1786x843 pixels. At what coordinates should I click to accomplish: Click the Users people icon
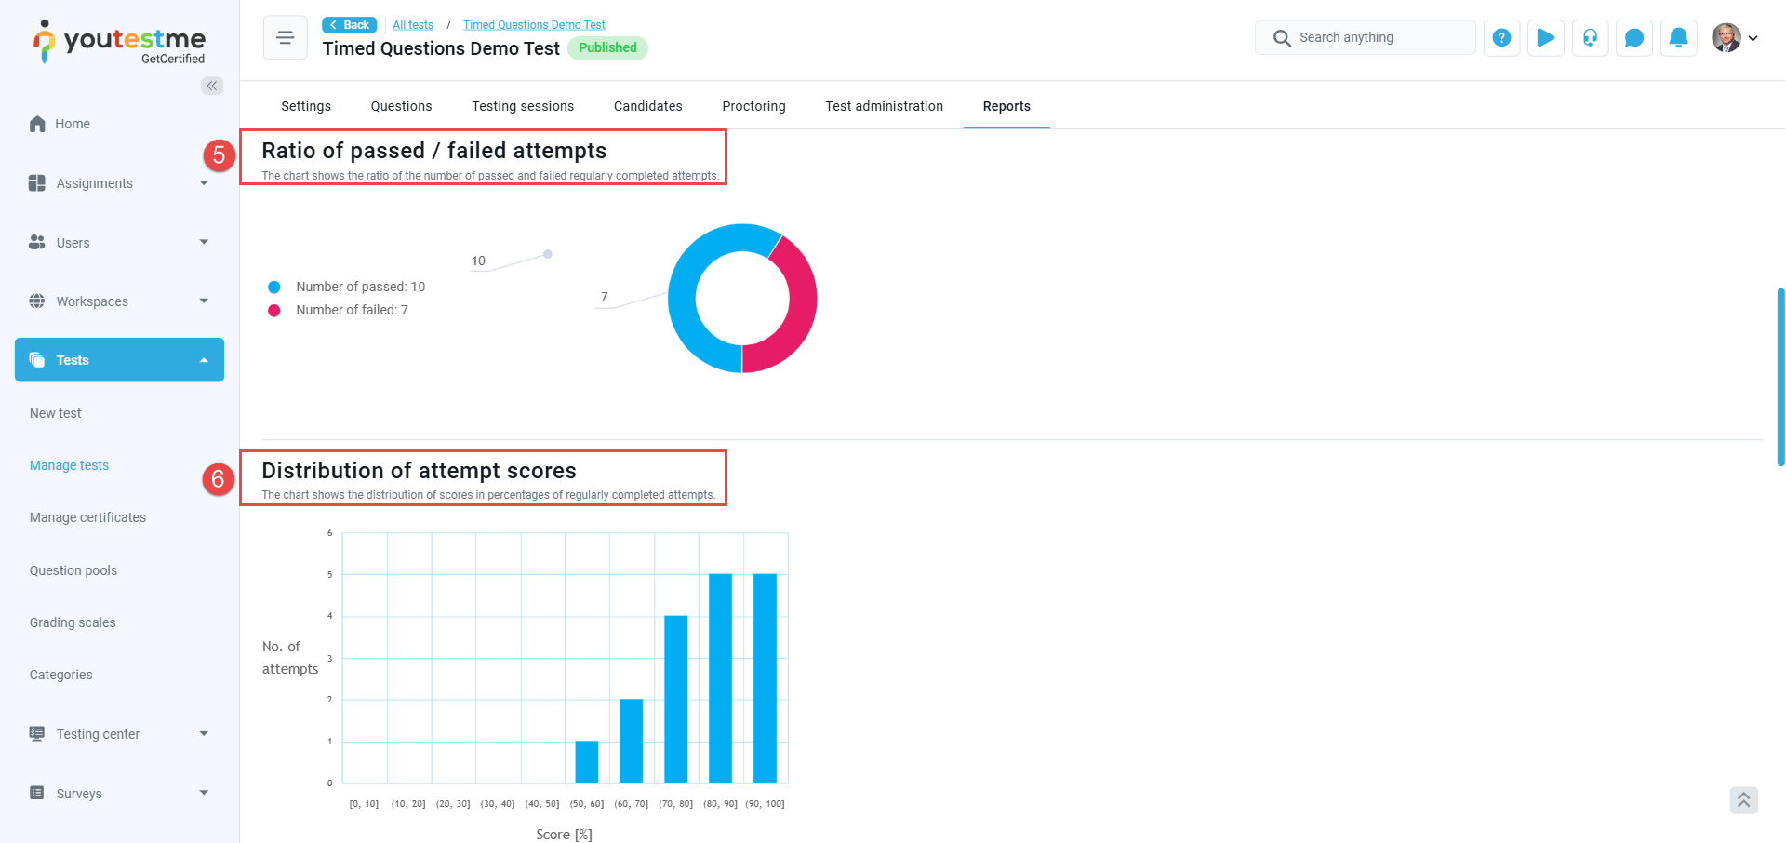click(x=37, y=242)
